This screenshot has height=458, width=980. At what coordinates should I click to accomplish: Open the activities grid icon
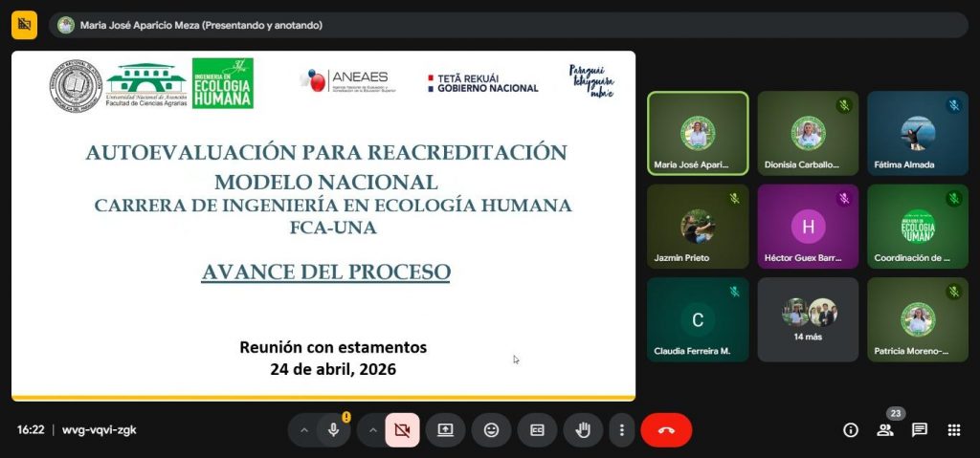click(x=954, y=430)
